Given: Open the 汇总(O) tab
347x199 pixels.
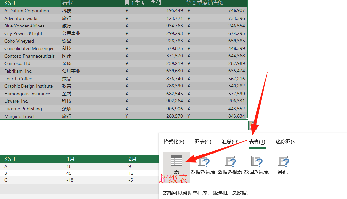Looking at the screenshot, I should tap(230, 142).
